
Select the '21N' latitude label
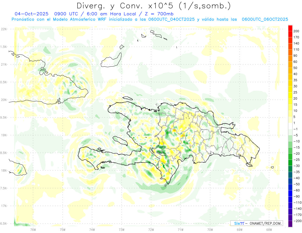(4, 65)
